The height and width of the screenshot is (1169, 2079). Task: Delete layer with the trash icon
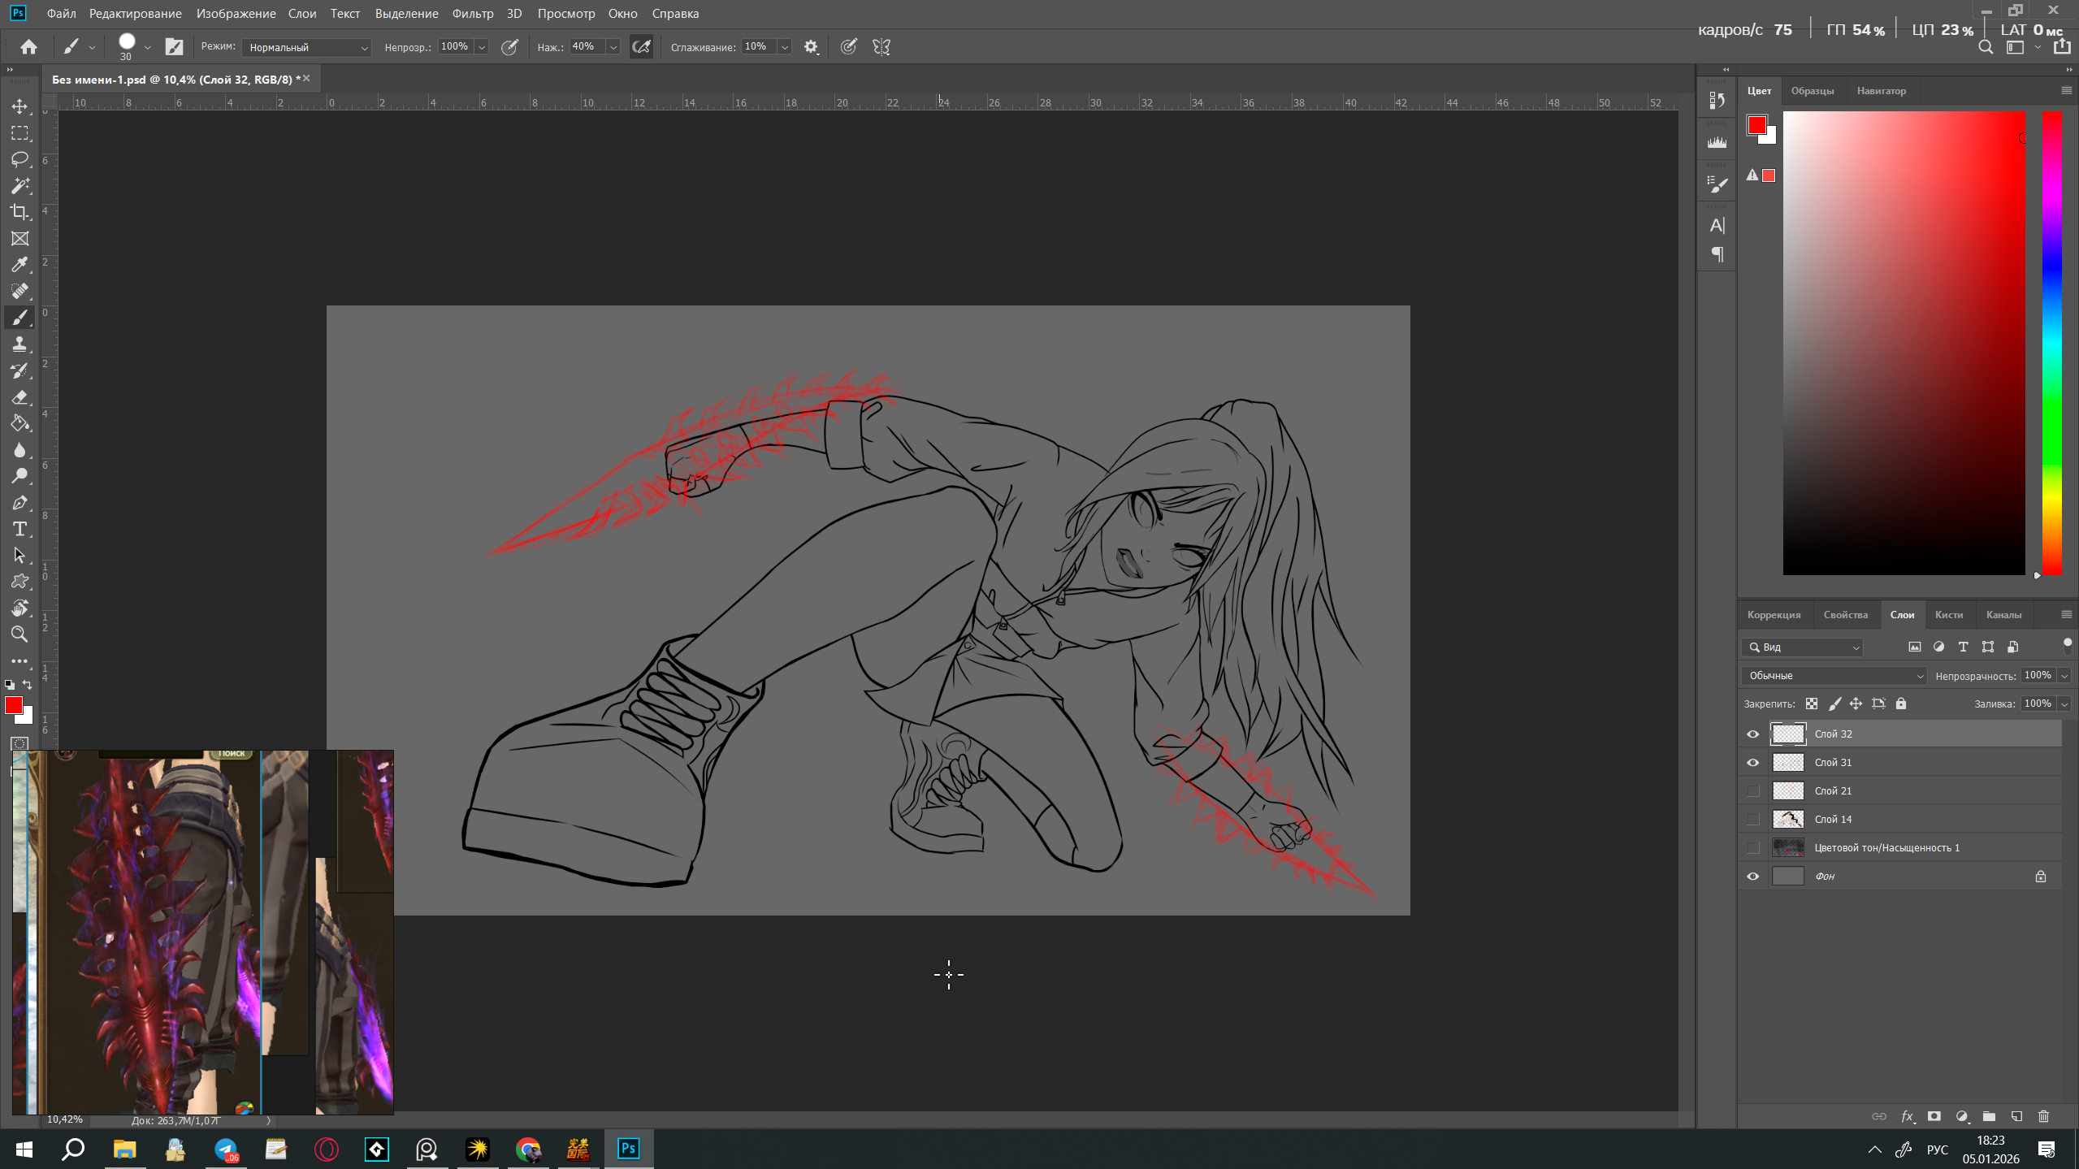click(2044, 1116)
